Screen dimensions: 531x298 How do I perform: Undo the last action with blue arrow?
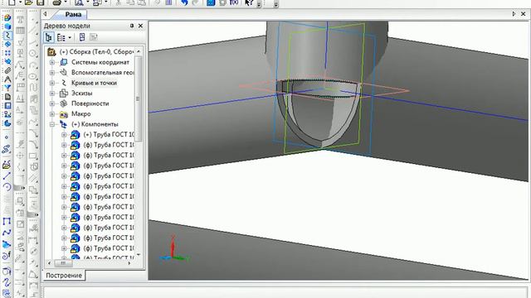[x=184, y=2]
